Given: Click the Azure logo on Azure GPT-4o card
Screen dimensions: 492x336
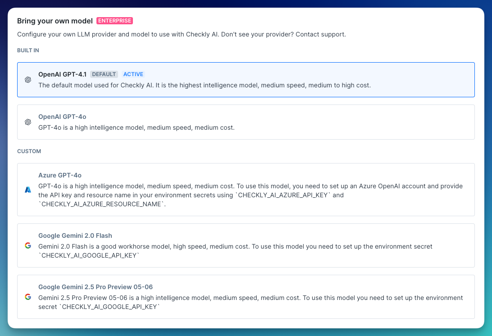Looking at the screenshot, I should [28, 190].
